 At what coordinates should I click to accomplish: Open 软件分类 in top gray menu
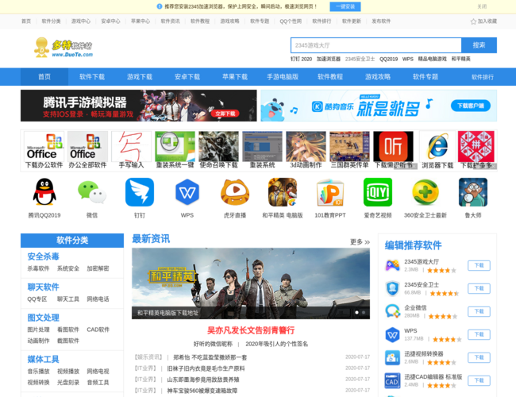click(51, 21)
